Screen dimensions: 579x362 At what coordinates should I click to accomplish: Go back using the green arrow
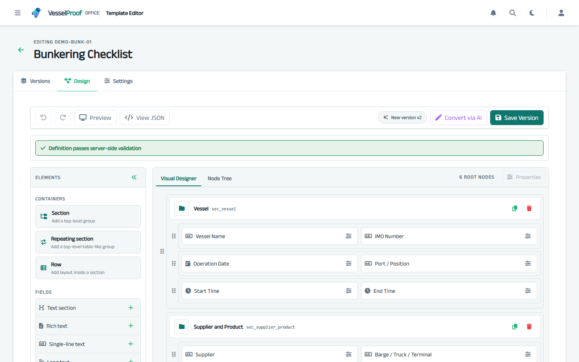coord(21,50)
